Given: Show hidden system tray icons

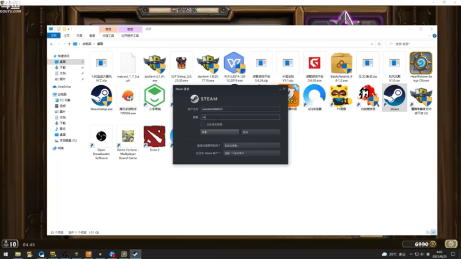Looking at the screenshot, I should tap(411, 254).
